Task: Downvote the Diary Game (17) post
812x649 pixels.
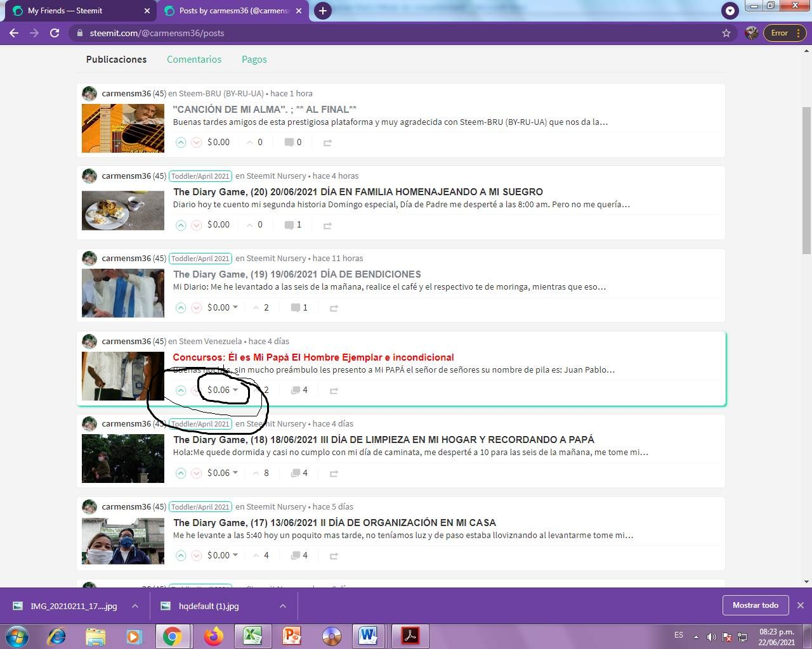Action: (197, 556)
